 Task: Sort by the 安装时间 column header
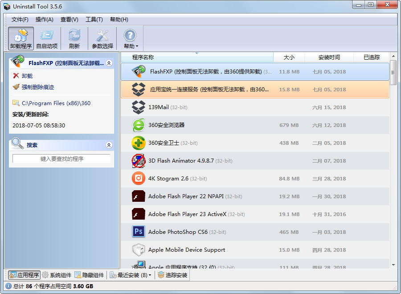329,57
